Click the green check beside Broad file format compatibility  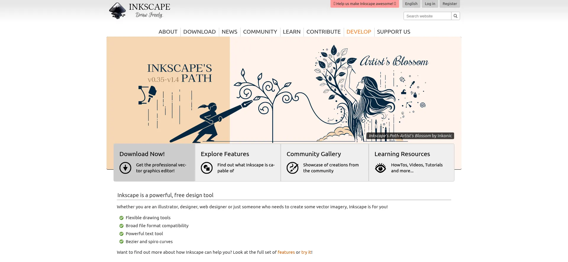click(121, 226)
